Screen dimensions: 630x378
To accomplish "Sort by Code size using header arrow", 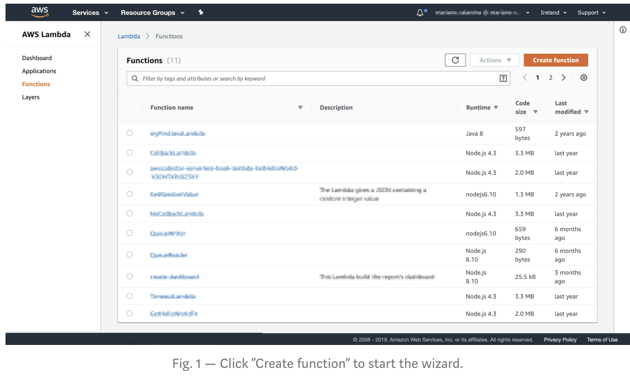I will point(535,112).
